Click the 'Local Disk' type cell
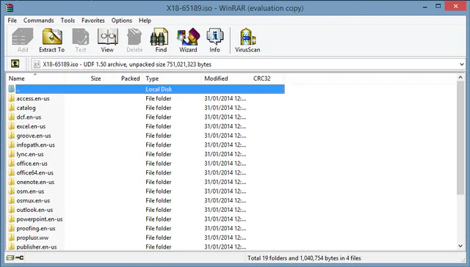 click(159, 89)
